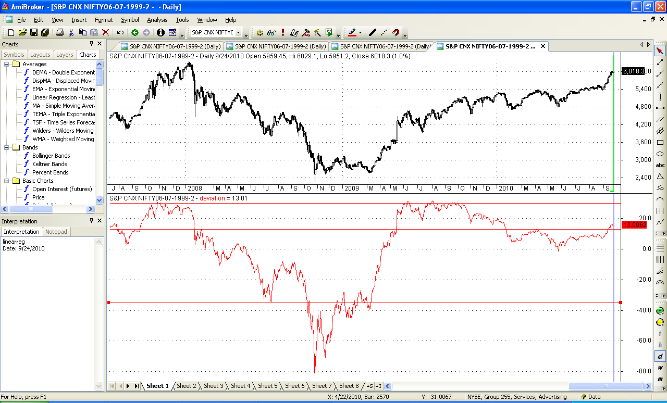Select the diagonal solid line tool in top toolbar
This screenshot has width=667, height=403.
pos(372,32)
